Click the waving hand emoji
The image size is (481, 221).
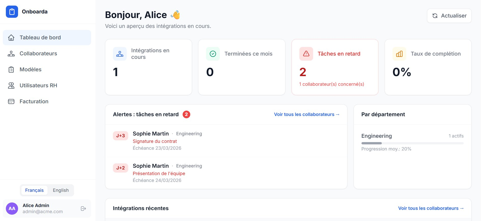pyautogui.click(x=176, y=15)
